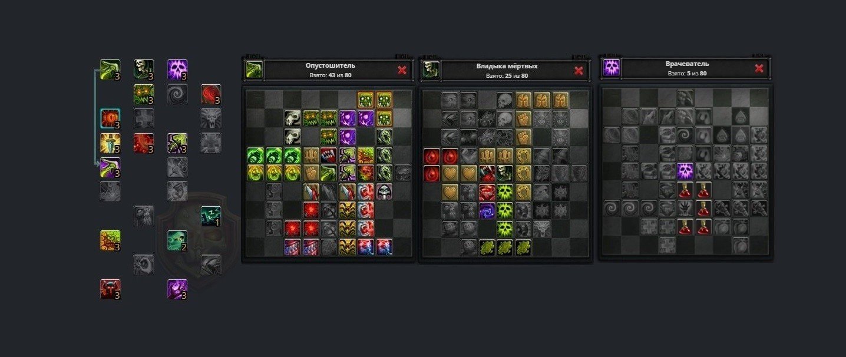Select the purple skull cell in the Врачеватель grid
Viewport: 846px width, 357px height.
pos(685,171)
